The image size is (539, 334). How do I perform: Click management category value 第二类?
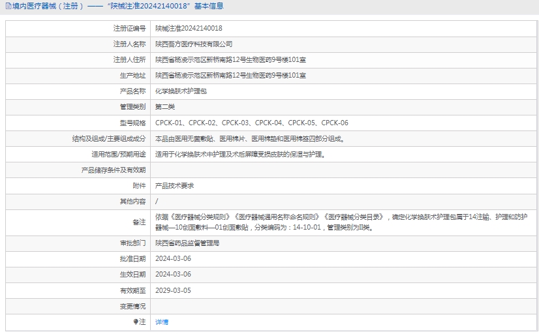click(165, 107)
